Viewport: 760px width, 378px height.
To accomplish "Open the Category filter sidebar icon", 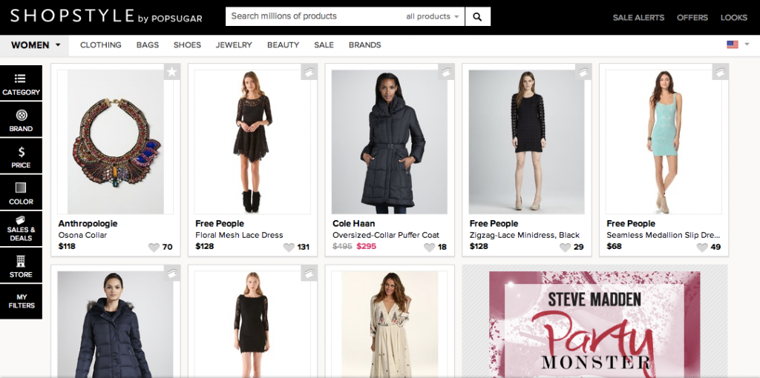I will click(x=21, y=83).
